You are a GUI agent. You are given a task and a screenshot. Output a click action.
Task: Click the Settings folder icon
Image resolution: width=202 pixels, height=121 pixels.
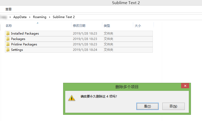click(8, 50)
